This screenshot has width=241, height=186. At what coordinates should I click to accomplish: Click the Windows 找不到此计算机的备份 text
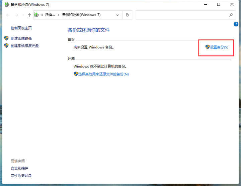(x=100, y=66)
